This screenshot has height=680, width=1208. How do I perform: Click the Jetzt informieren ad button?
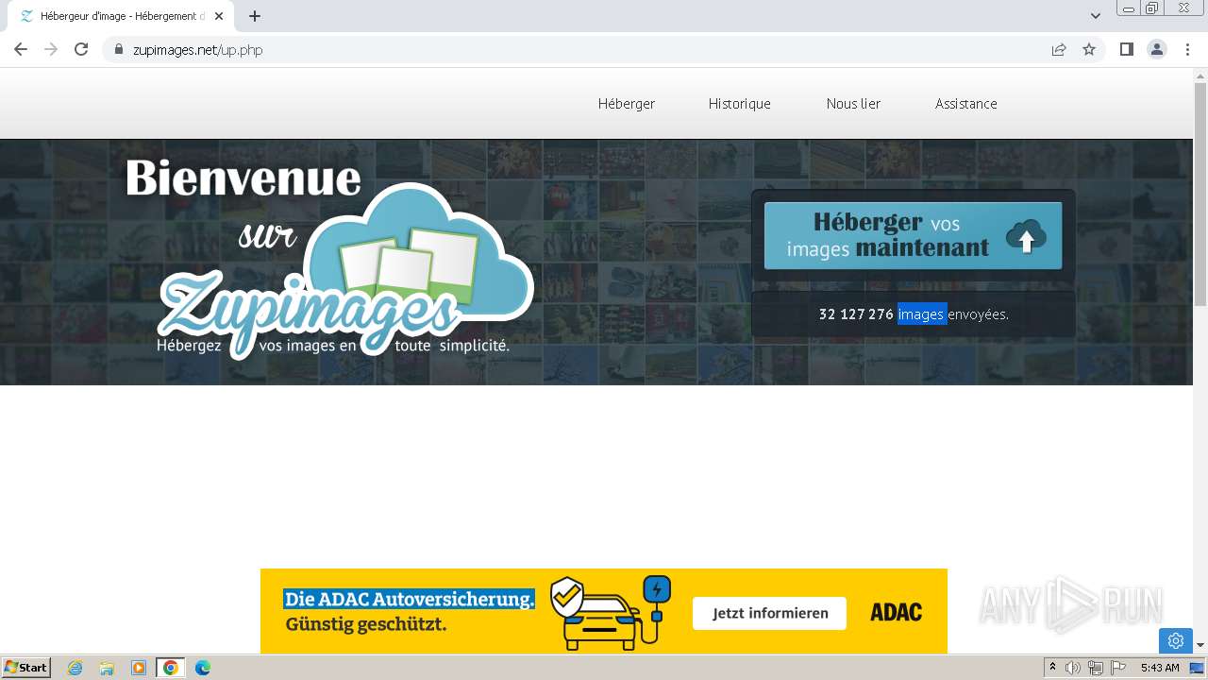pos(769,613)
